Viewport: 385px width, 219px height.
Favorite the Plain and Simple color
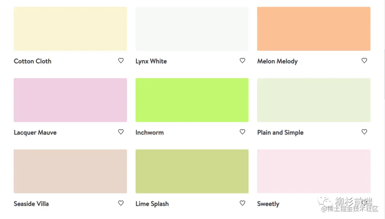(x=364, y=132)
